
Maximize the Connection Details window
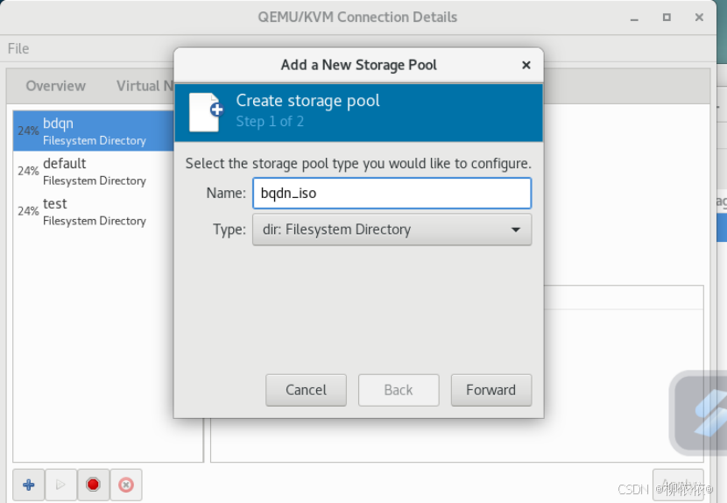pyautogui.click(x=667, y=18)
